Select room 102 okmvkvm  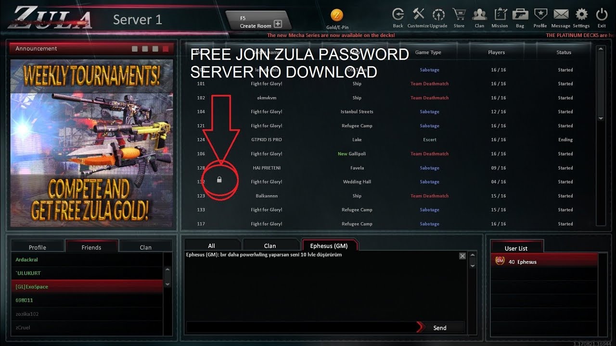[x=389, y=98]
